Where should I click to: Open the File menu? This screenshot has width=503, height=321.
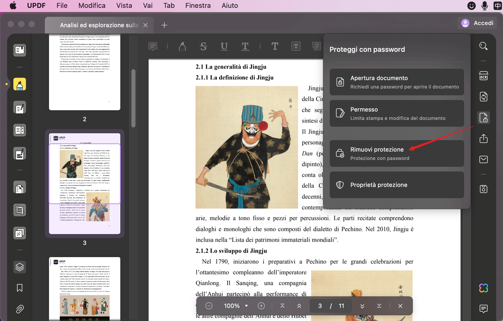62,5
